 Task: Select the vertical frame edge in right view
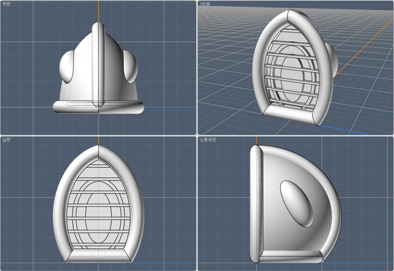pos(256,204)
